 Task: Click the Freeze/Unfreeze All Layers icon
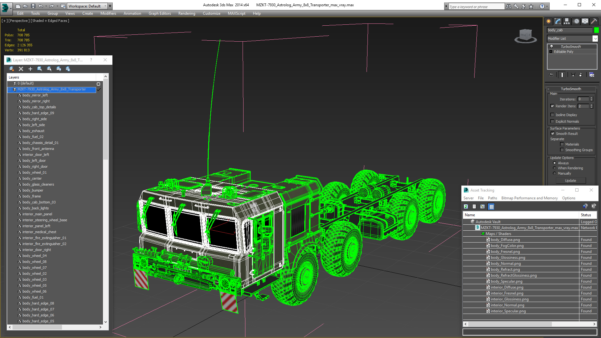coord(68,69)
